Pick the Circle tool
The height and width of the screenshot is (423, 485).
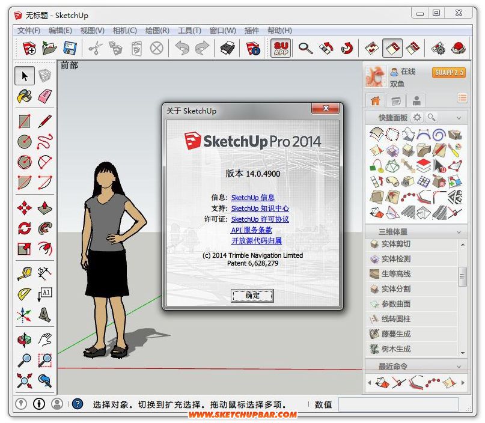[x=25, y=142]
